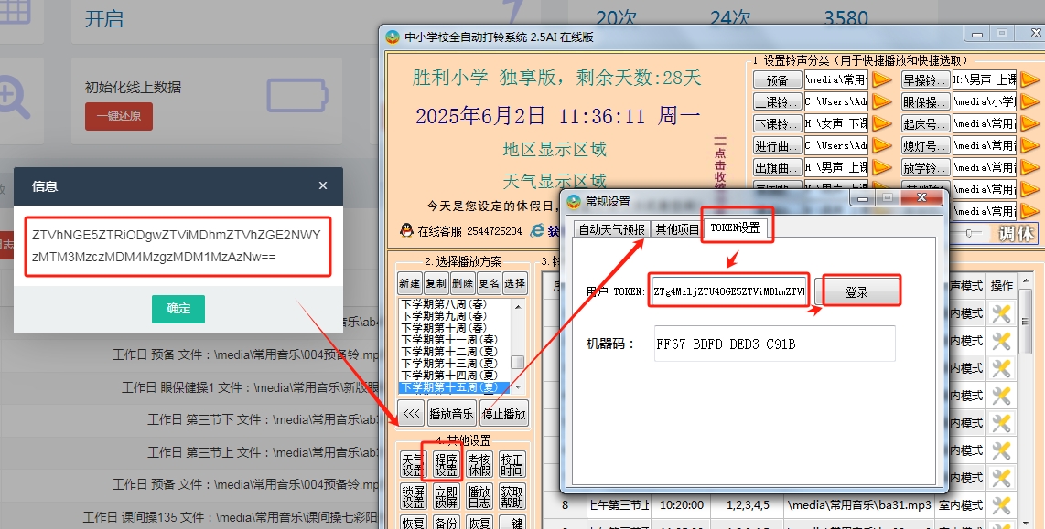Screen dimensions: 1045x529
Task: Play the 预备 bell sound preview arrow
Action: click(x=882, y=79)
